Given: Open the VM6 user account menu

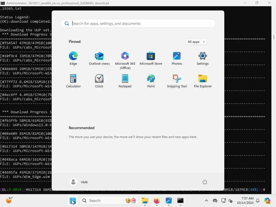Looking at the screenshot, I should pos(78,182).
